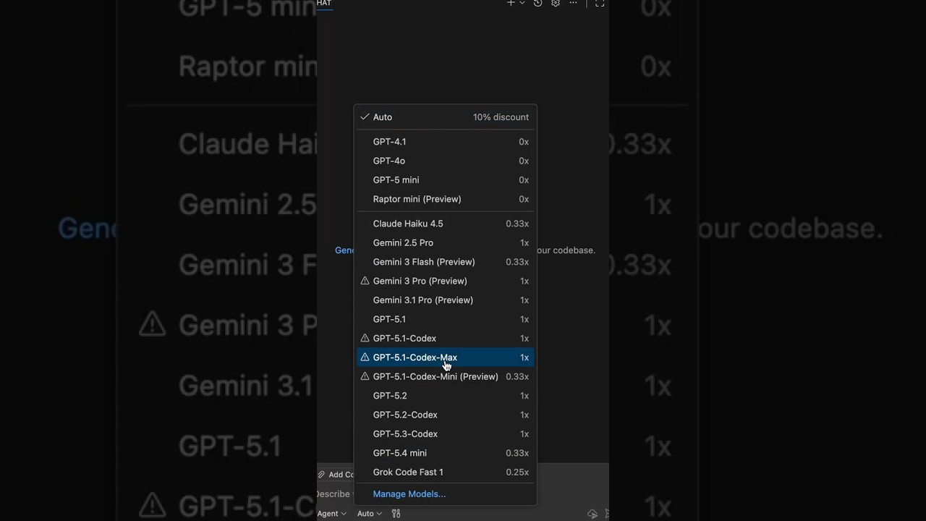Open the Manage Models... link
Image resolution: width=926 pixels, height=521 pixels.
tap(409, 494)
